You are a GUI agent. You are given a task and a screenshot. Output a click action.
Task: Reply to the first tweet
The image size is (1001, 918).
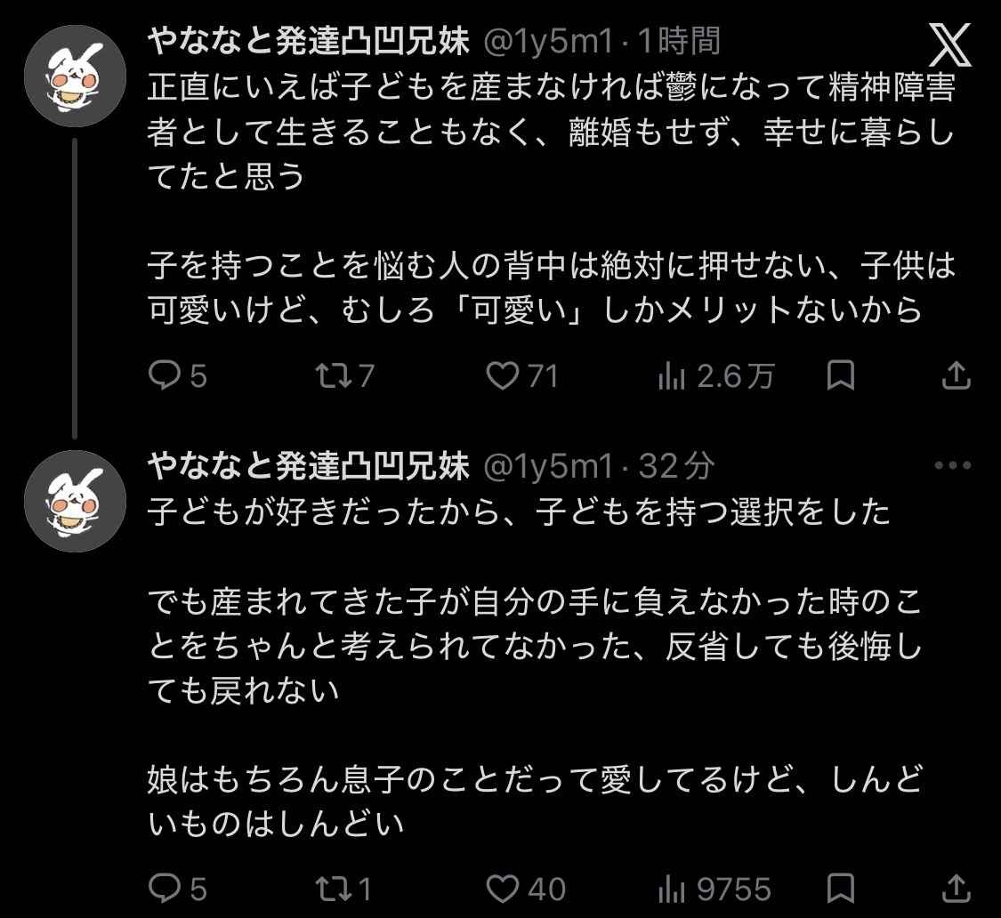point(164,376)
